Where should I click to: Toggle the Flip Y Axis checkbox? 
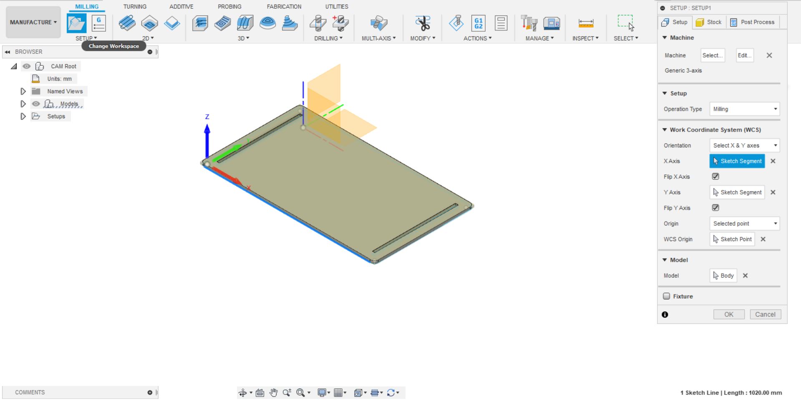[715, 208]
